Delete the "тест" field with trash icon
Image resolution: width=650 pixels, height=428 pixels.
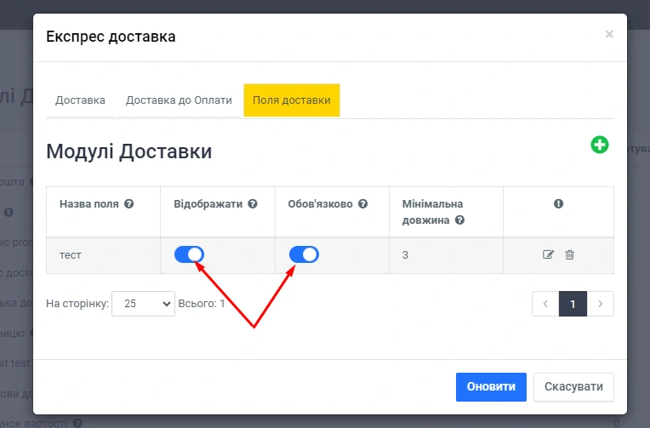pos(570,254)
